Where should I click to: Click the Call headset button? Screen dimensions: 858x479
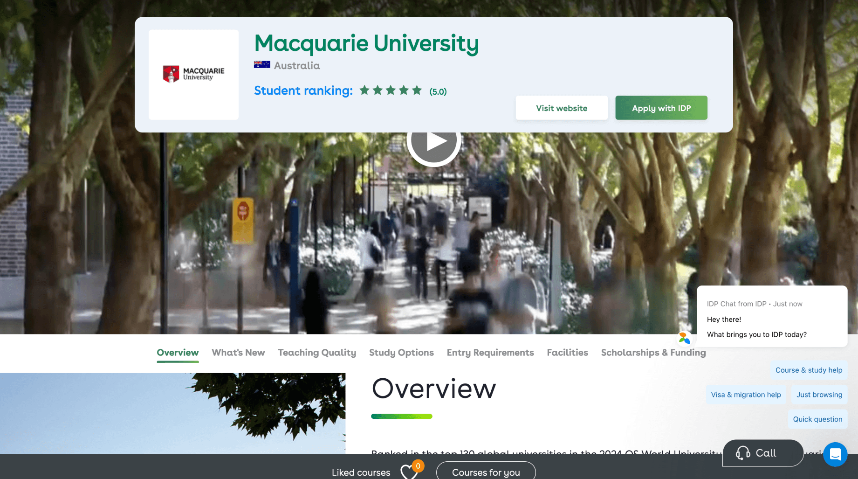coord(763,453)
